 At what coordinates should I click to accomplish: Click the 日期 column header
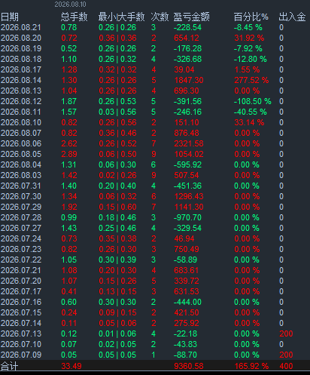(10, 17)
